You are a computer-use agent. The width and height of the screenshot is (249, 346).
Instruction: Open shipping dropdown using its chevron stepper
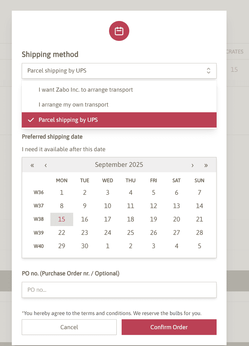click(209, 71)
